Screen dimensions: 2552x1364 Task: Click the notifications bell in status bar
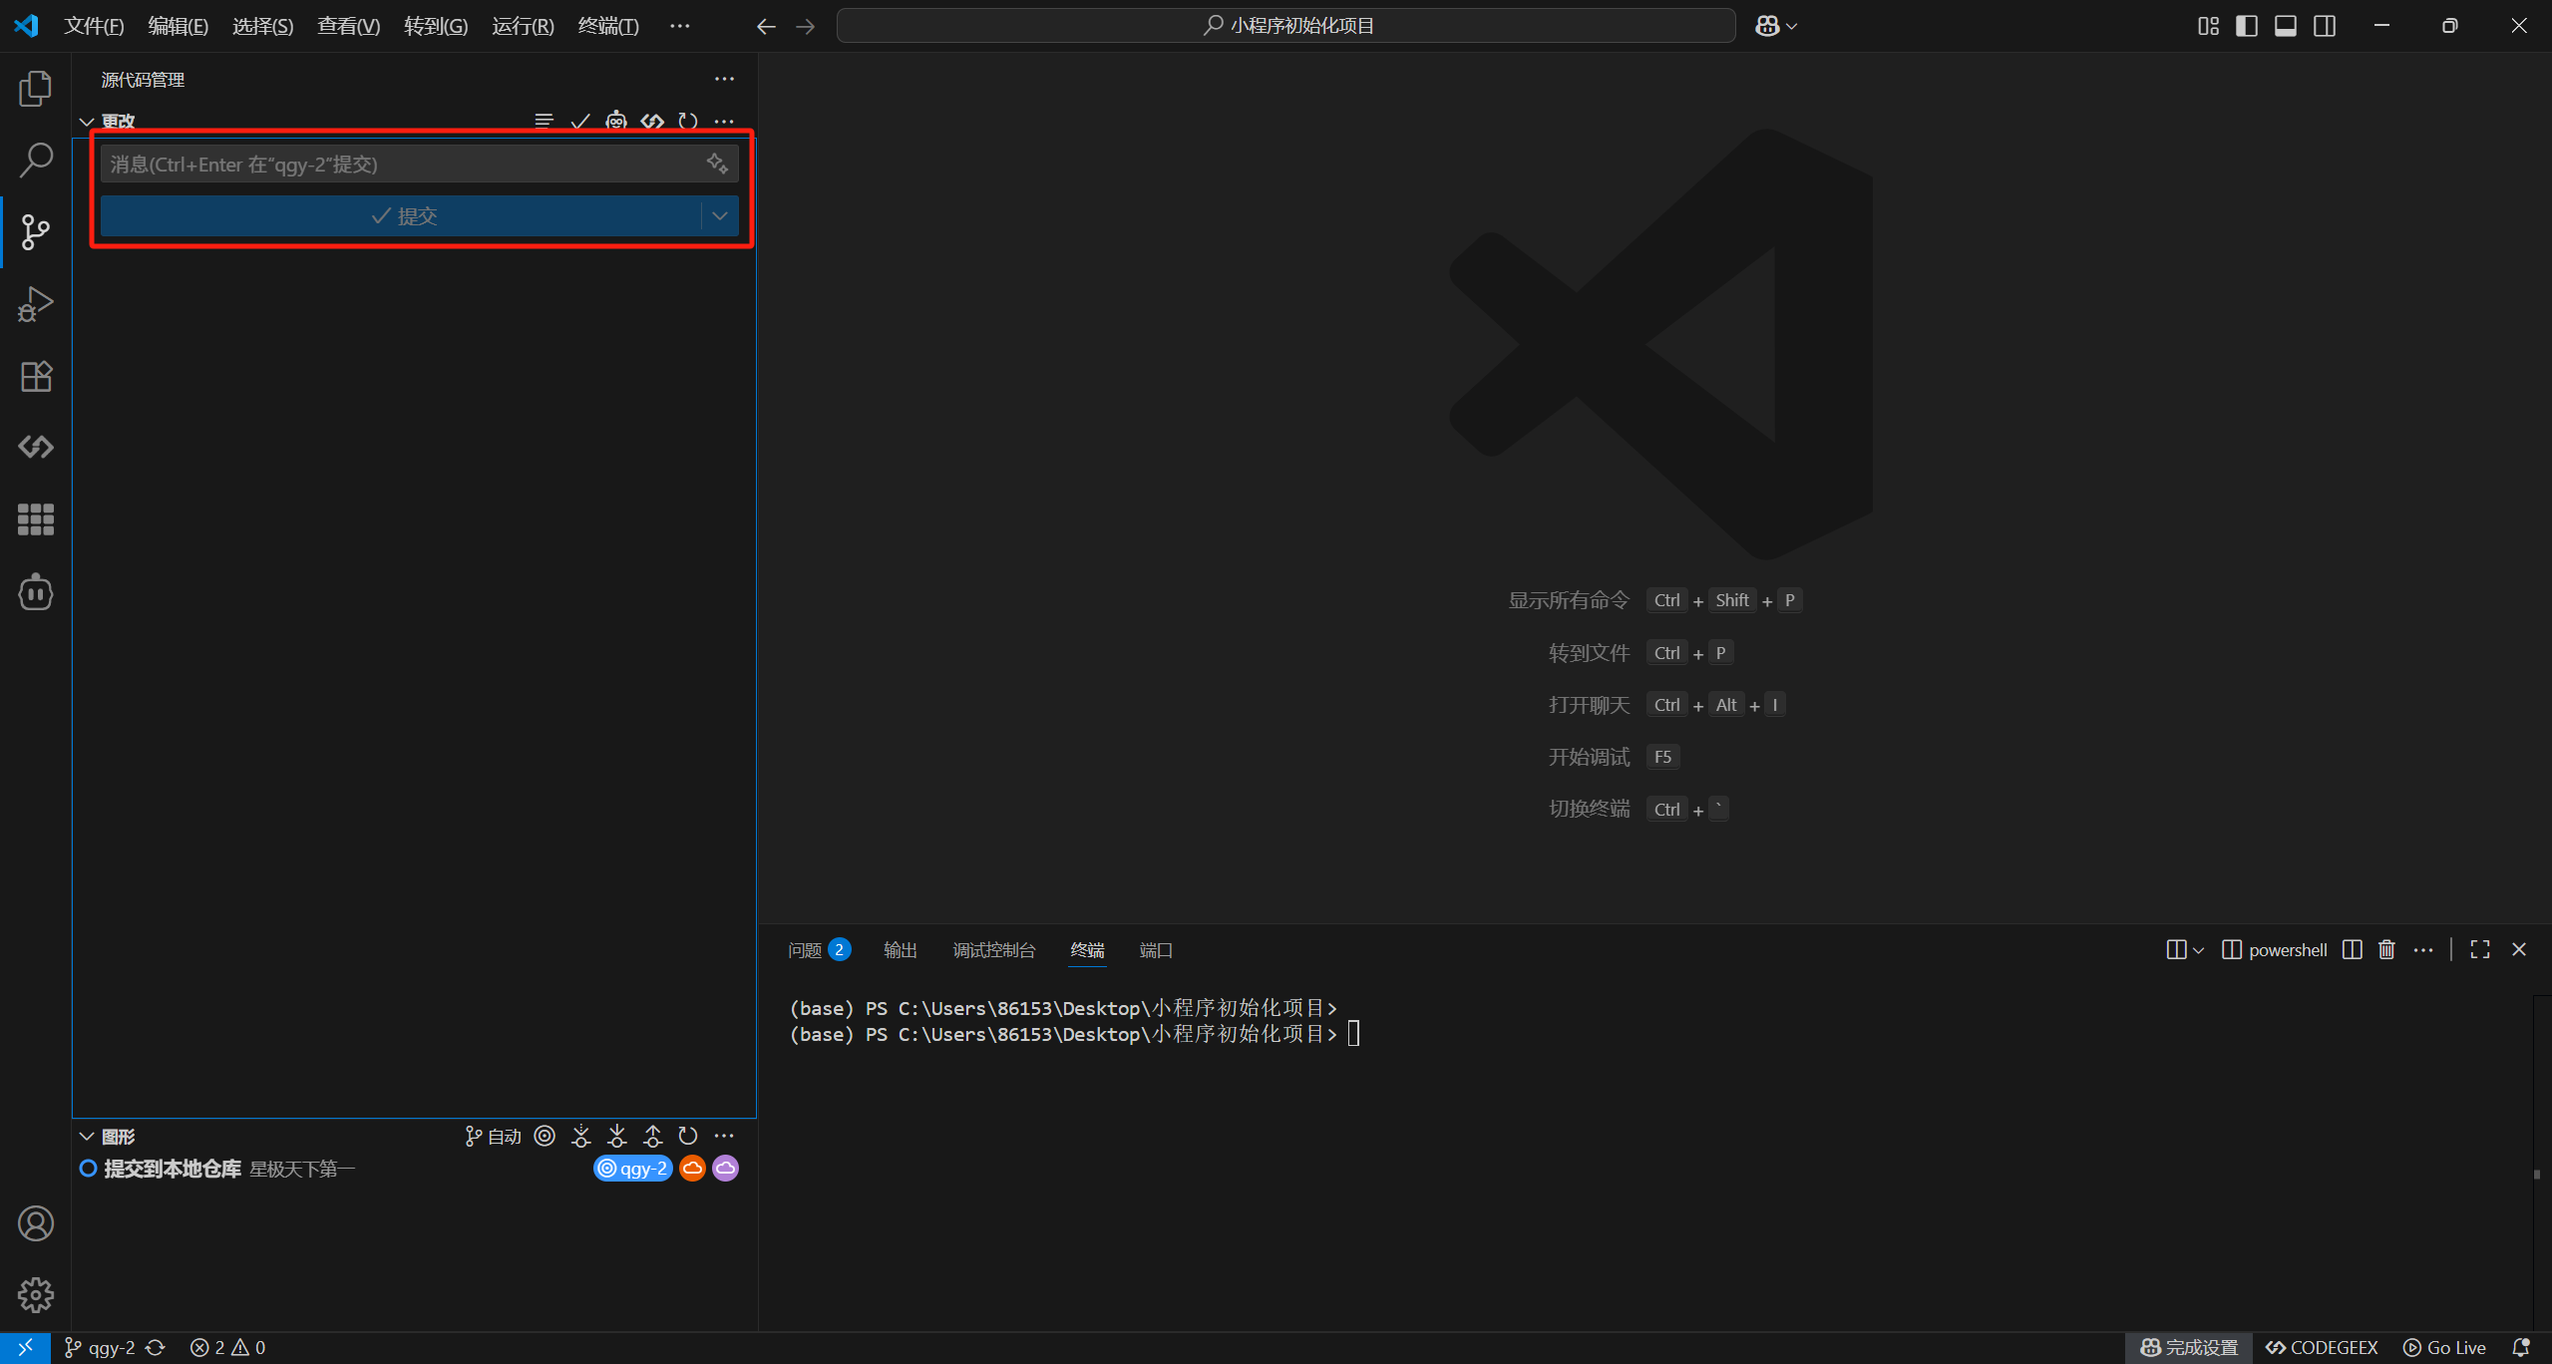coord(2521,1347)
